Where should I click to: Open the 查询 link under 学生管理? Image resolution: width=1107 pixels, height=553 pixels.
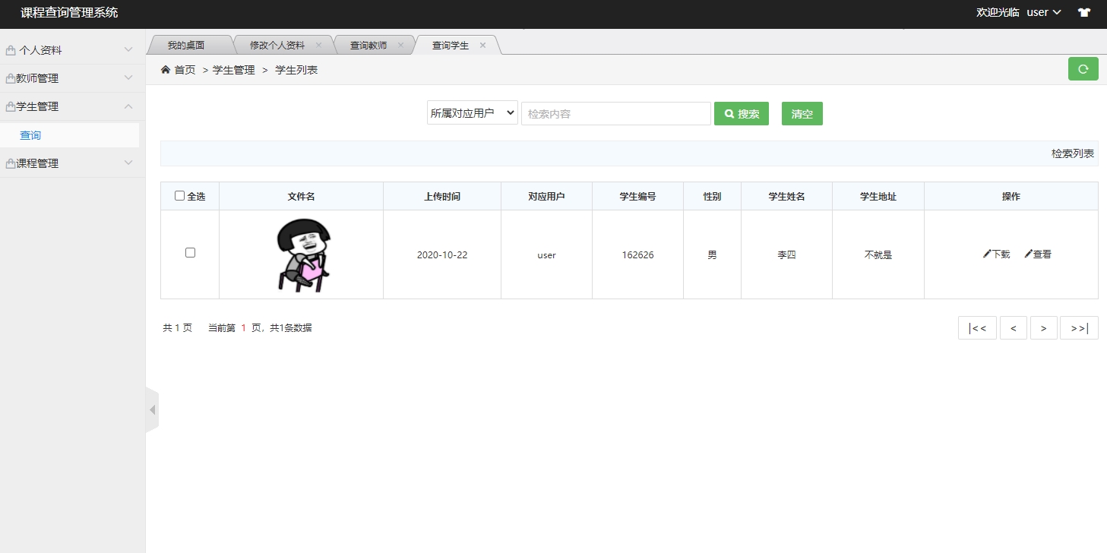tap(30, 135)
